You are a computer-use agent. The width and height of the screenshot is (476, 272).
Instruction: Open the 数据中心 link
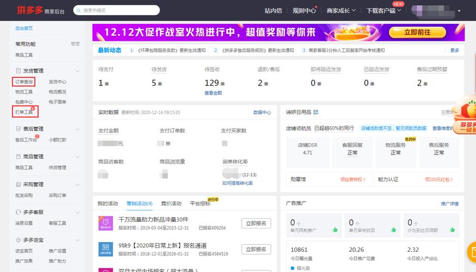[x=262, y=112]
